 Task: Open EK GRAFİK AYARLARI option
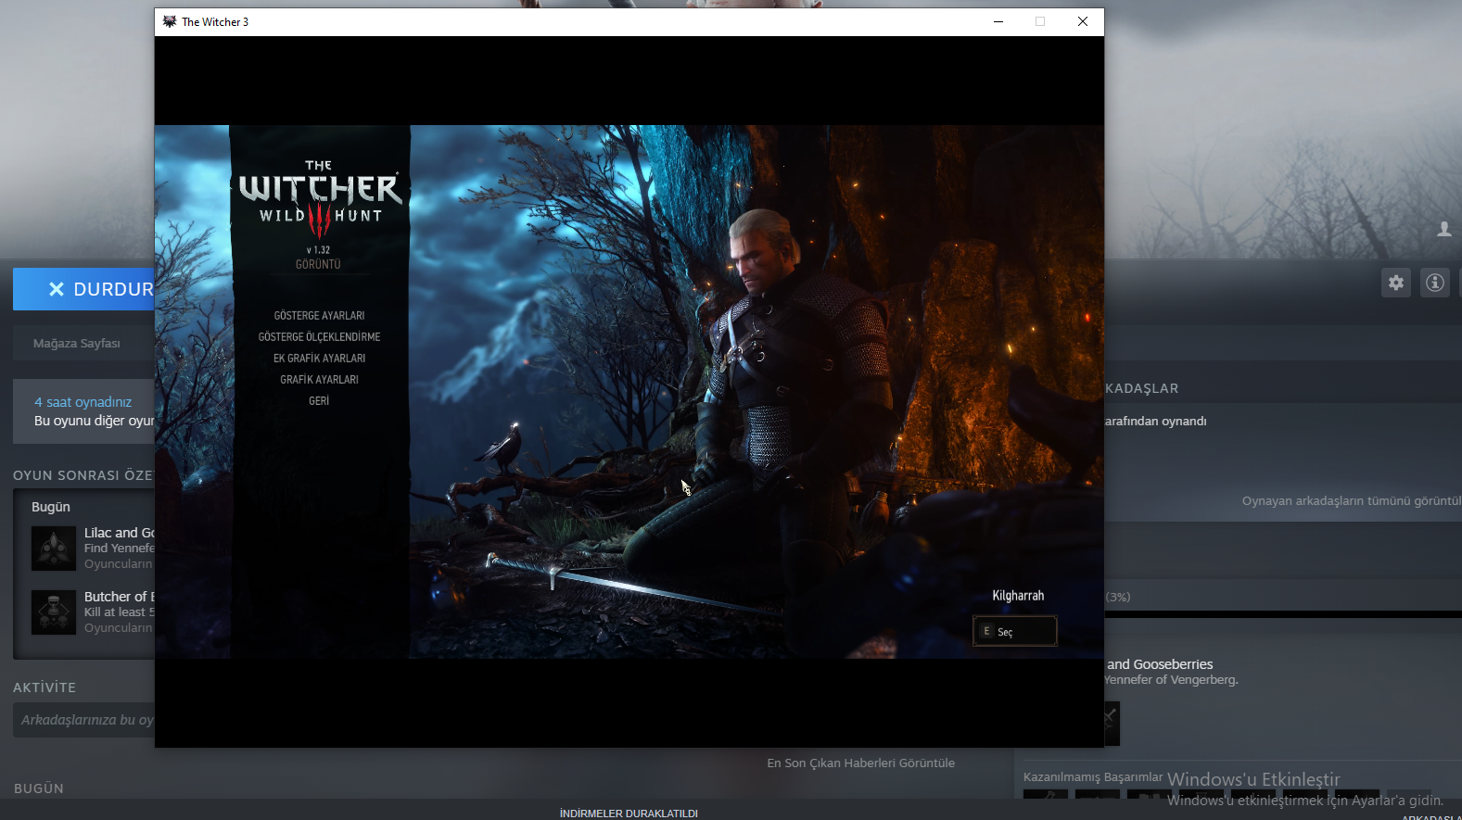tap(319, 359)
